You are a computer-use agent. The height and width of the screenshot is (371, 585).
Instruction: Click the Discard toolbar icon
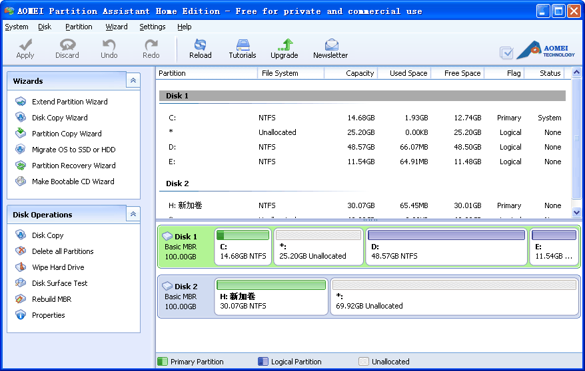(x=67, y=45)
